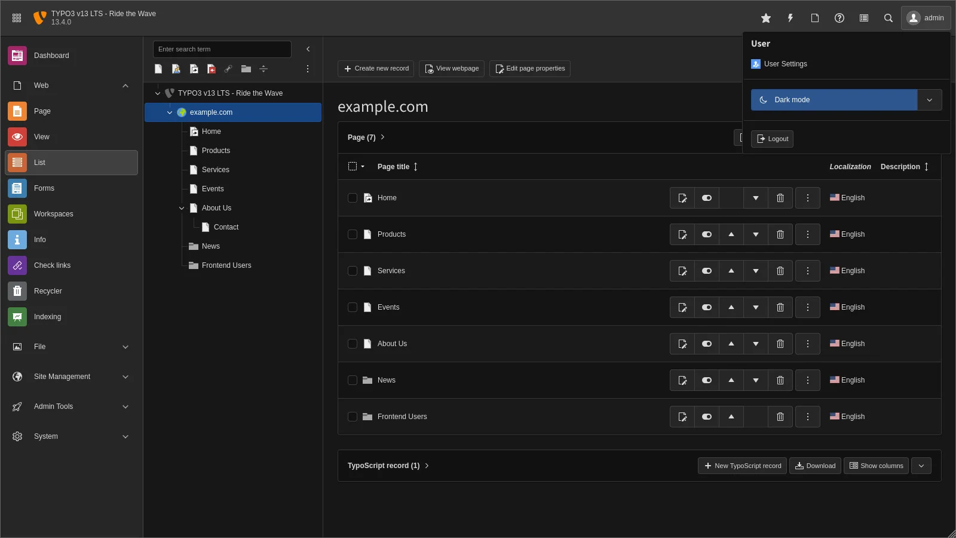Click the New TypoScript record button
Screen dimensions: 956x538
pyautogui.click(x=741, y=466)
